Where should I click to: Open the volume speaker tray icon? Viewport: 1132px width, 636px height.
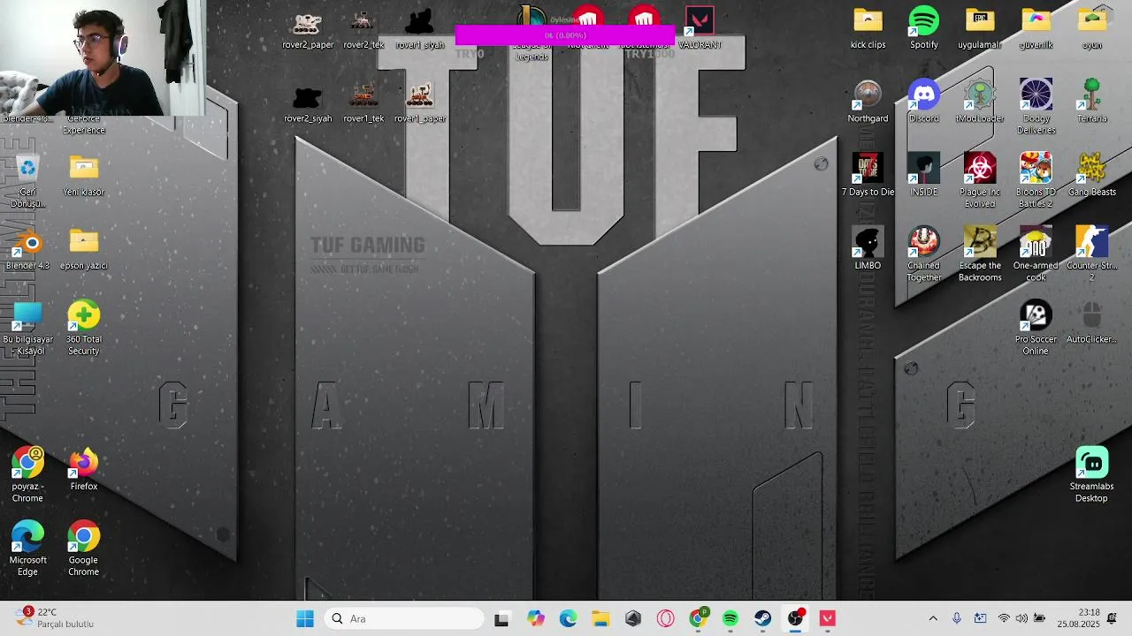pyautogui.click(x=1022, y=618)
